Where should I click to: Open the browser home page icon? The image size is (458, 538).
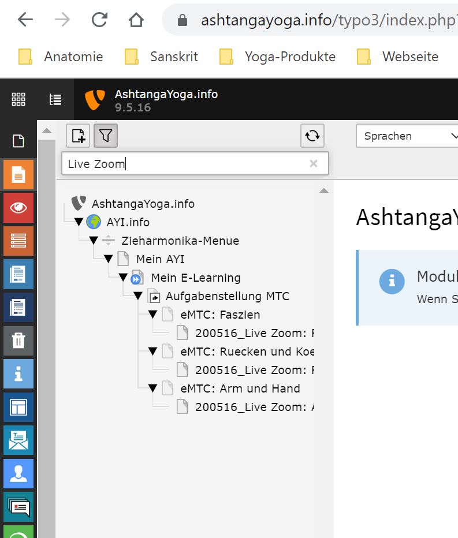click(x=136, y=20)
